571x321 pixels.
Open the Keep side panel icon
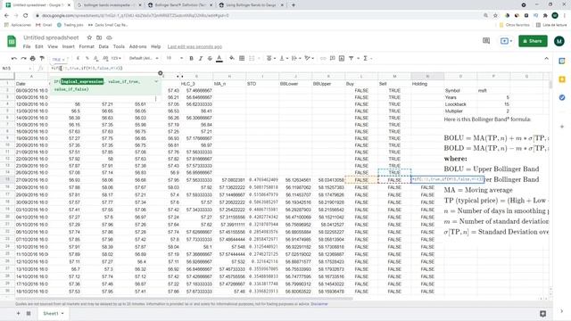pyautogui.click(x=562, y=79)
